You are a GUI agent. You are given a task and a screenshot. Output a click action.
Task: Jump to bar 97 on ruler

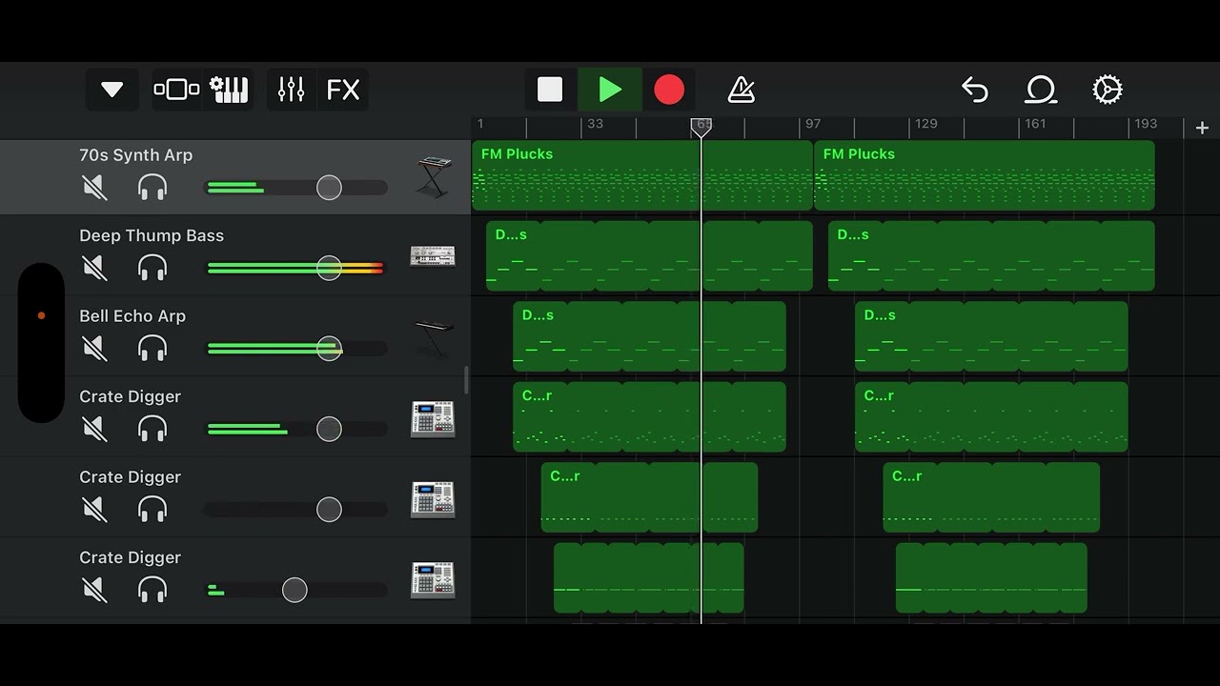813,124
